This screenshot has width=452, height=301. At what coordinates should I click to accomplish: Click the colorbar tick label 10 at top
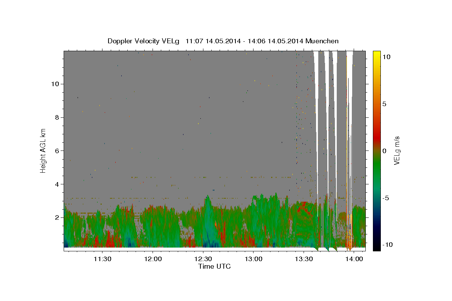click(x=386, y=57)
